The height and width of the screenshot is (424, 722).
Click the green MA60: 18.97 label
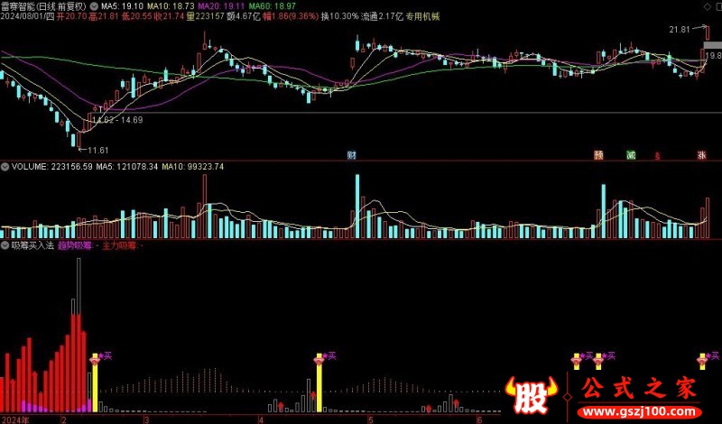pyautogui.click(x=273, y=6)
